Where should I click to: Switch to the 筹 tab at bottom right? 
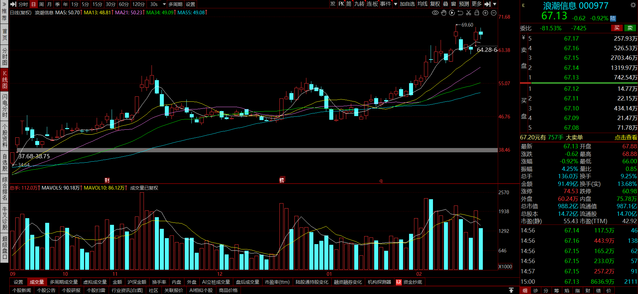coord(556,290)
